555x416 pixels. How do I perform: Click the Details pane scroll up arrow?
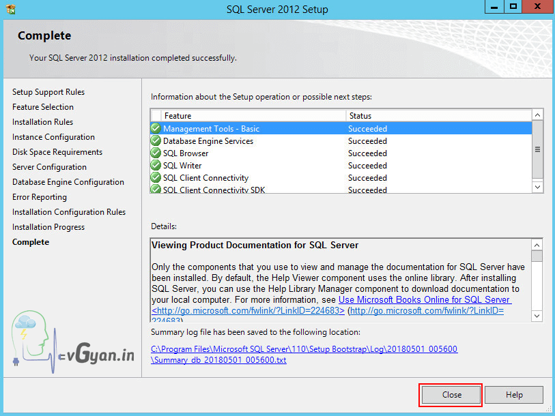click(x=537, y=245)
